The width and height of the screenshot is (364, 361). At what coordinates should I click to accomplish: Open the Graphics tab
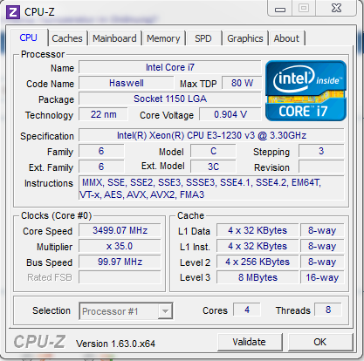point(245,38)
